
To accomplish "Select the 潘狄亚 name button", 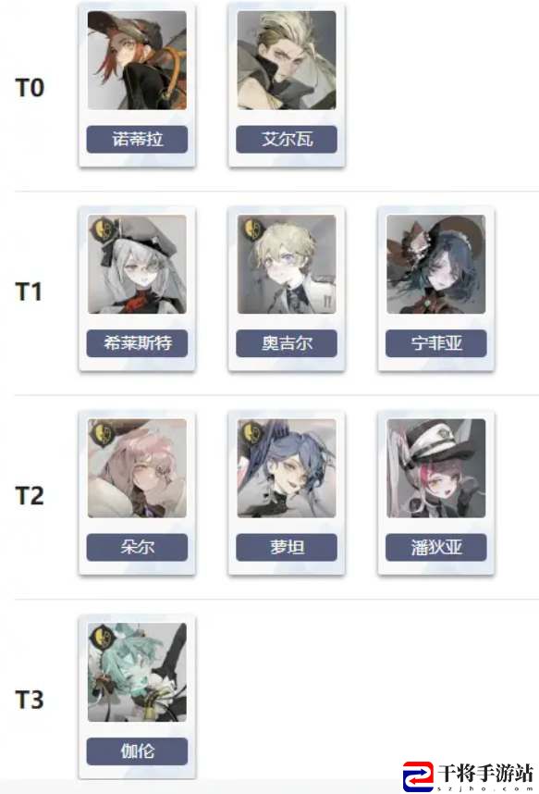I will click(435, 548).
